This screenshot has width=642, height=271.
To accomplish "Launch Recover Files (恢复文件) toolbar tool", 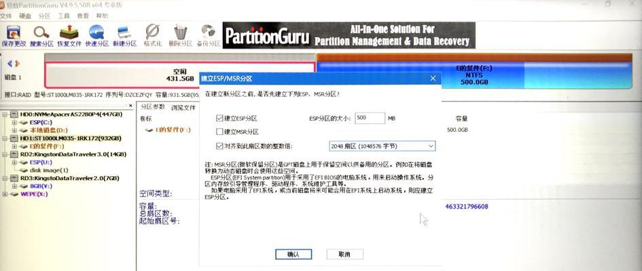I will tap(69, 36).
